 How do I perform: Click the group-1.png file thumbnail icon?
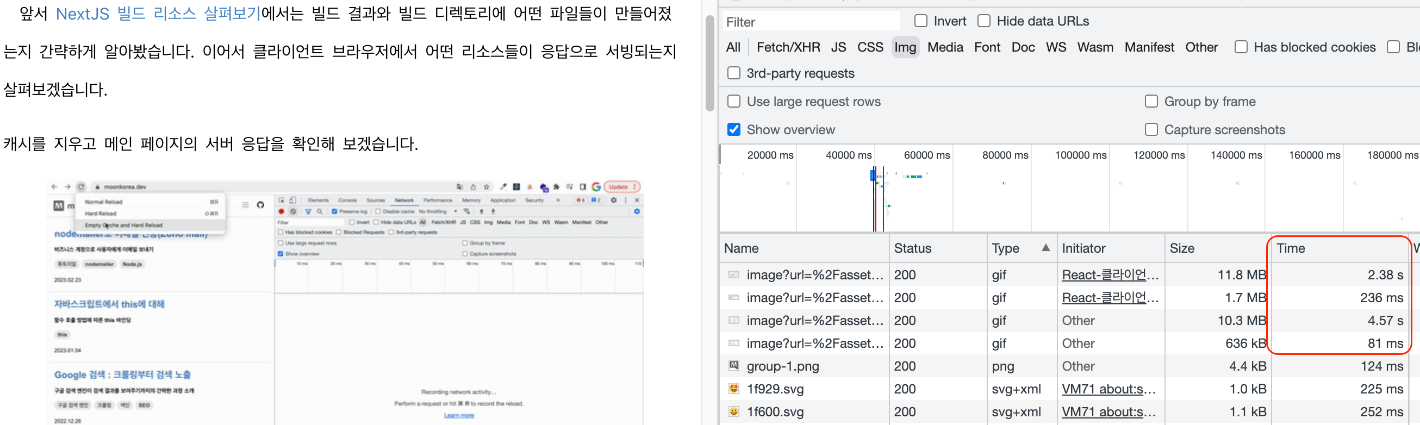pos(734,365)
